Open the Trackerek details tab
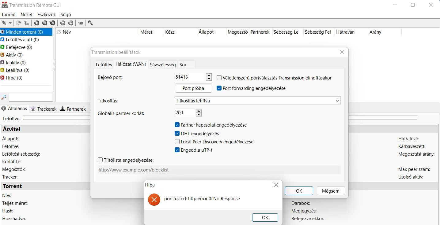Screen dimensions: 440x225 [44, 109]
